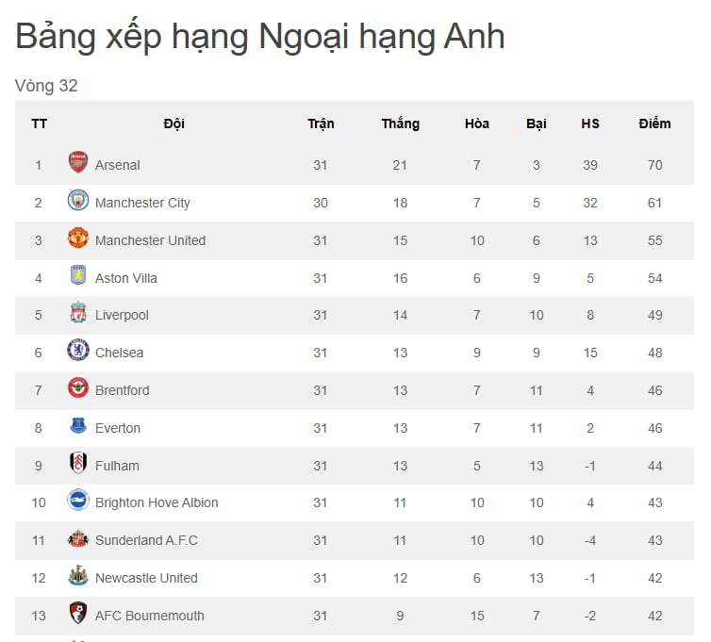Open the Brighton Hove Albion team name

tap(157, 502)
